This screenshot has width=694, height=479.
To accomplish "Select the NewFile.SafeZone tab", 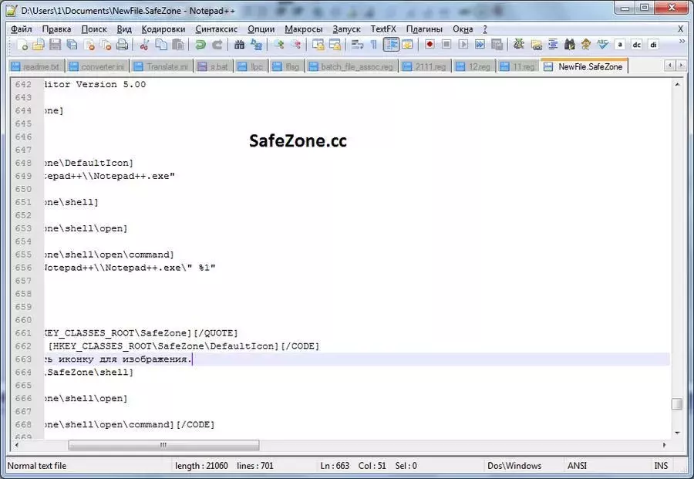I will tap(584, 66).
